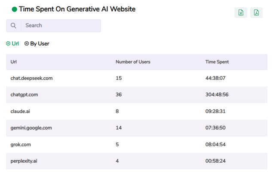The image size is (275, 179).
Task: Switch to the By User tab
Action: coord(40,44)
